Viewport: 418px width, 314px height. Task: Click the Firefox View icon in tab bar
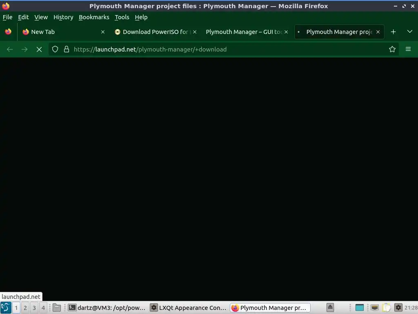(8, 32)
